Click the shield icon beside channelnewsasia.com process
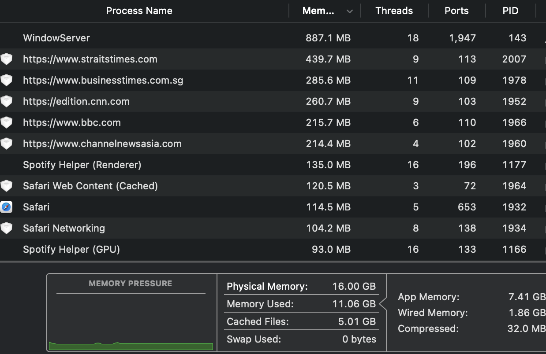The height and width of the screenshot is (354, 546). coord(6,144)
